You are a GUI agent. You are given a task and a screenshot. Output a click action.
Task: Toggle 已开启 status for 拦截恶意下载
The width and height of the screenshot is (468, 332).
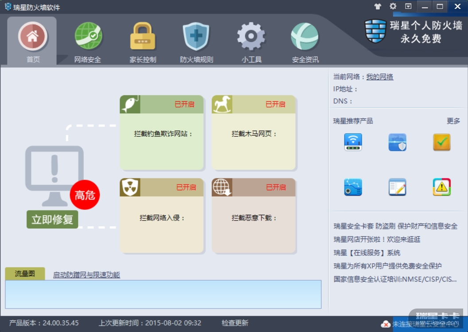(276, 187)
